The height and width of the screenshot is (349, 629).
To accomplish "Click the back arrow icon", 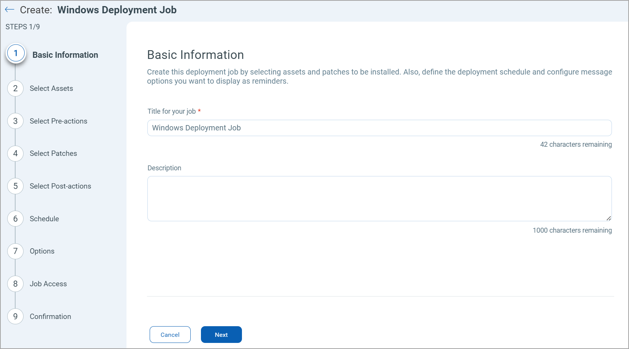I will click(x=9, y=10).
